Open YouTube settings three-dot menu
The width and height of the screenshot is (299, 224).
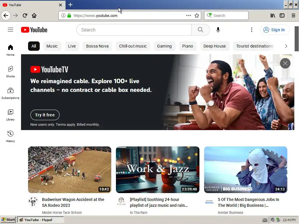(x=251, y=30)
